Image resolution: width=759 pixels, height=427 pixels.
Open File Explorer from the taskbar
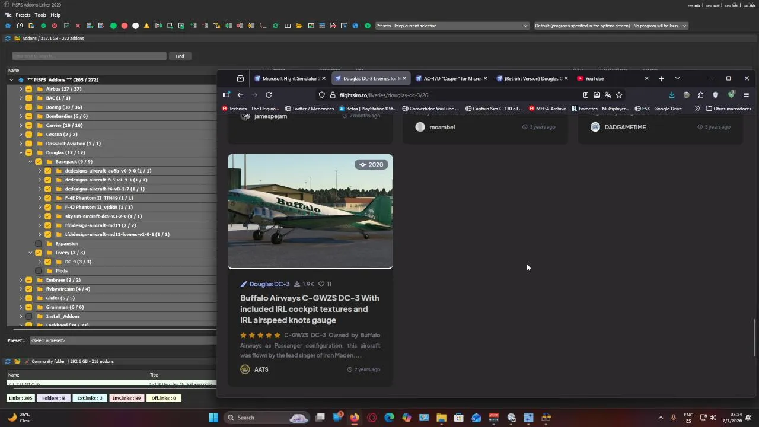pos(442,418)
